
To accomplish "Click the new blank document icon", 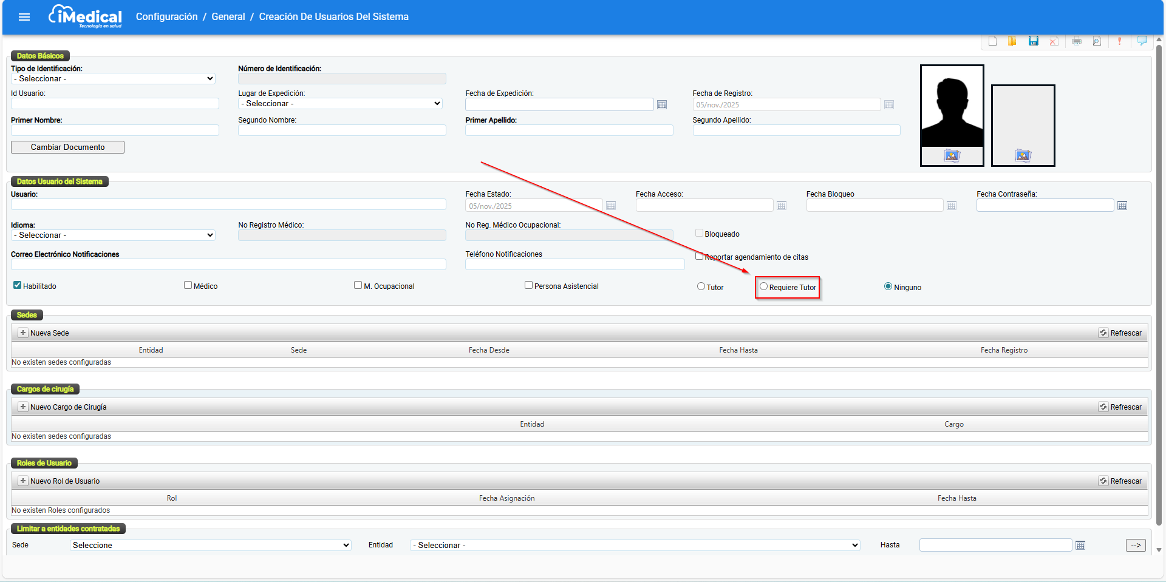I will [x=992, y=41].
